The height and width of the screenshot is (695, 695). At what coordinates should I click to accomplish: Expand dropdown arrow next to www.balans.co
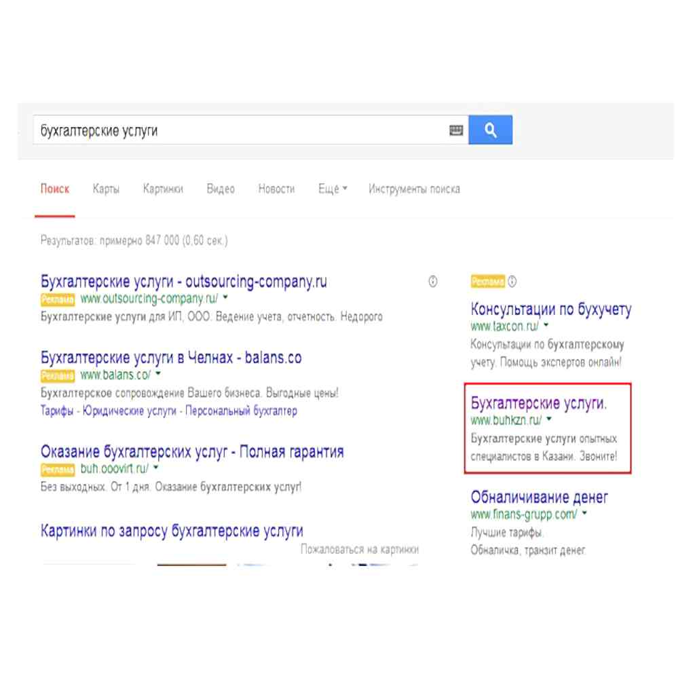click(158, 374)
